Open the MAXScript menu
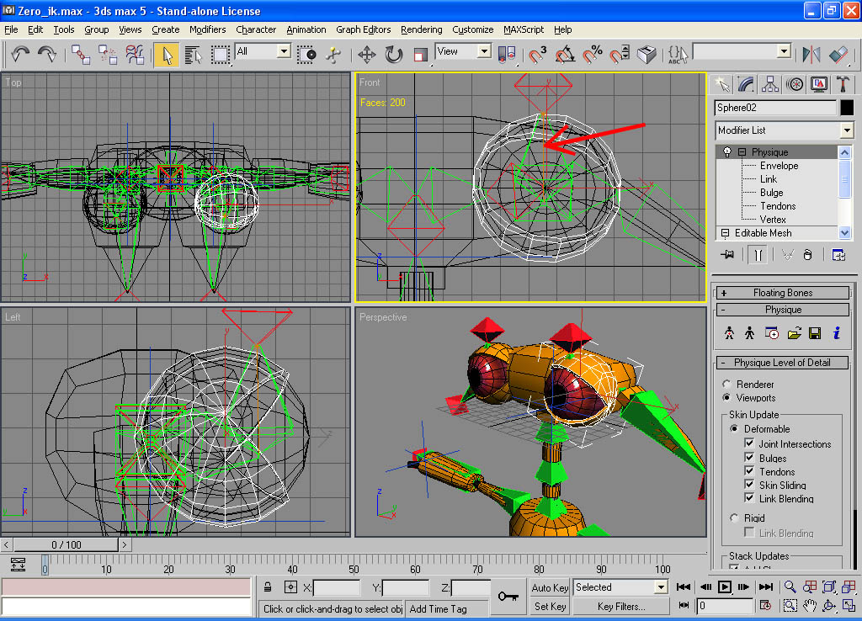This screenshot has height=621, width=862. pos(524,29)
